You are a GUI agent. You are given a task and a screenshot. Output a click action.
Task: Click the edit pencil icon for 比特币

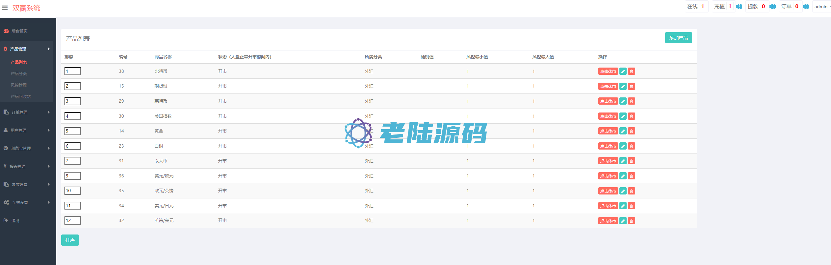[623, 71]
